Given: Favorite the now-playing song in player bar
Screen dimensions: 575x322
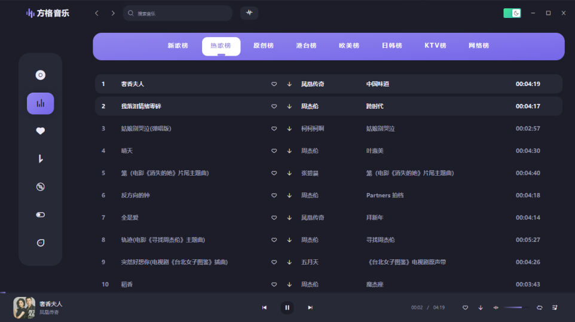Looking at the screenshot, I should tap(465, 308).
